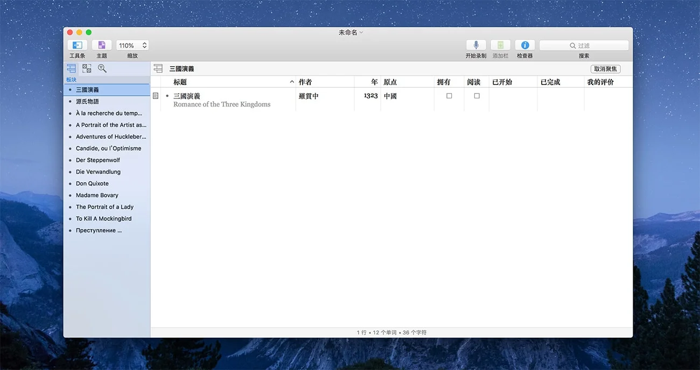Select Madame Bovary in the sidebar list

point(97,195)
